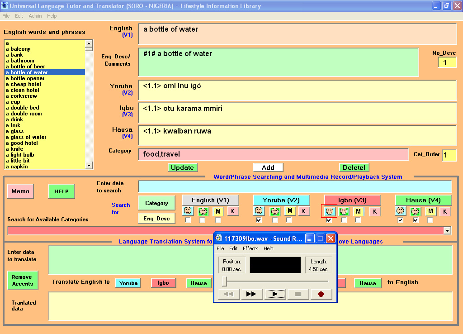463x334 pixels.
Task: Open the Admin menu in the main menu bar
Action: [35, 16]
